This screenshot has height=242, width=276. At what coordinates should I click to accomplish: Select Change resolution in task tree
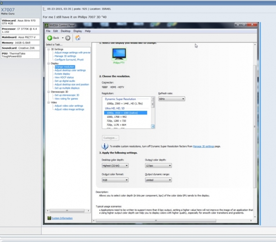[x=65, y=67]
